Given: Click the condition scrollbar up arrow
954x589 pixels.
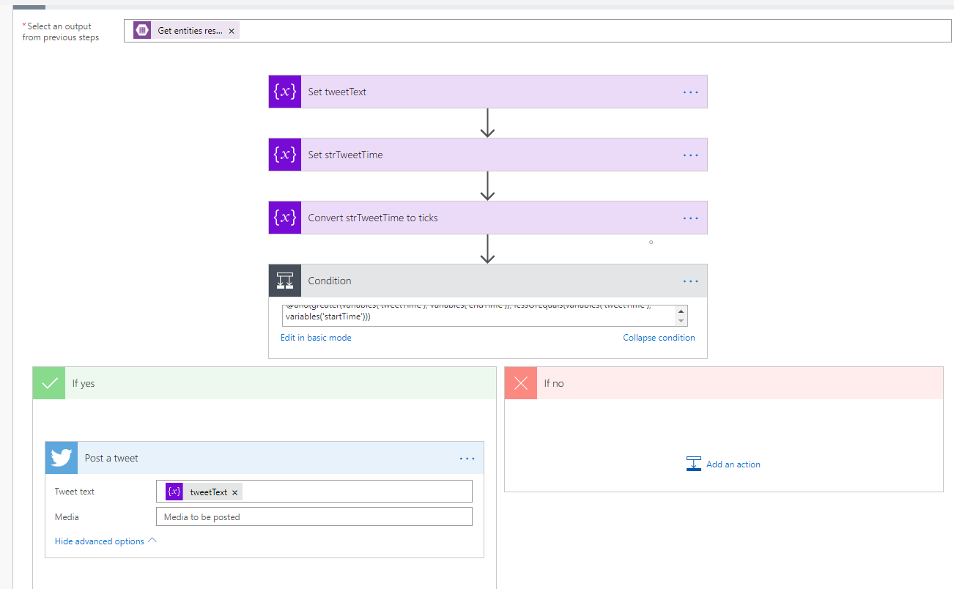Looking at the screenshot, I should 681,311.
